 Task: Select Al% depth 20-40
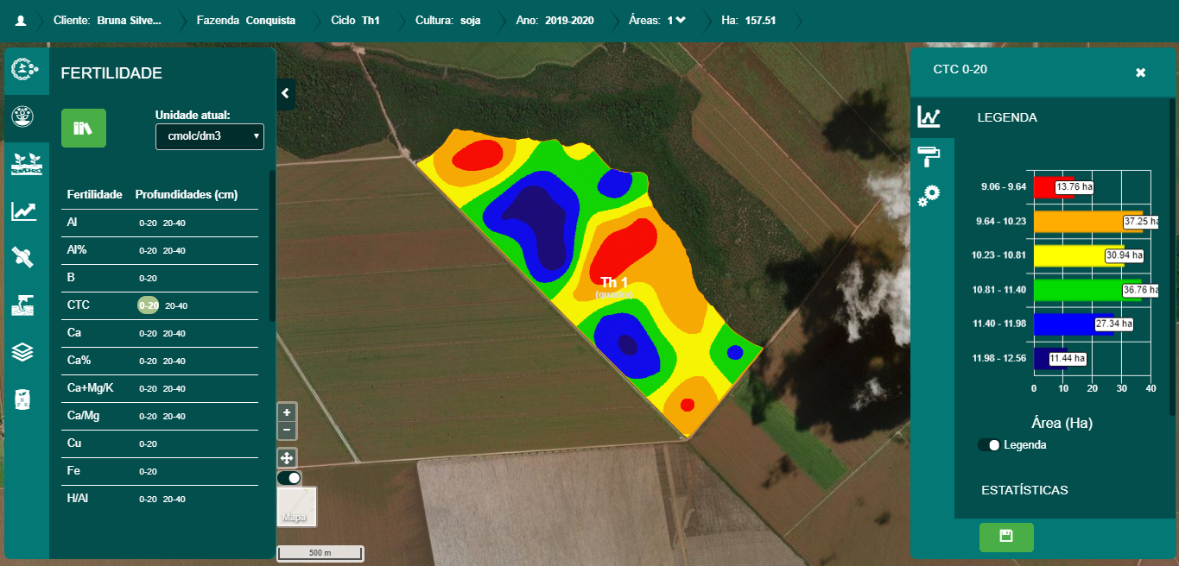174,251
